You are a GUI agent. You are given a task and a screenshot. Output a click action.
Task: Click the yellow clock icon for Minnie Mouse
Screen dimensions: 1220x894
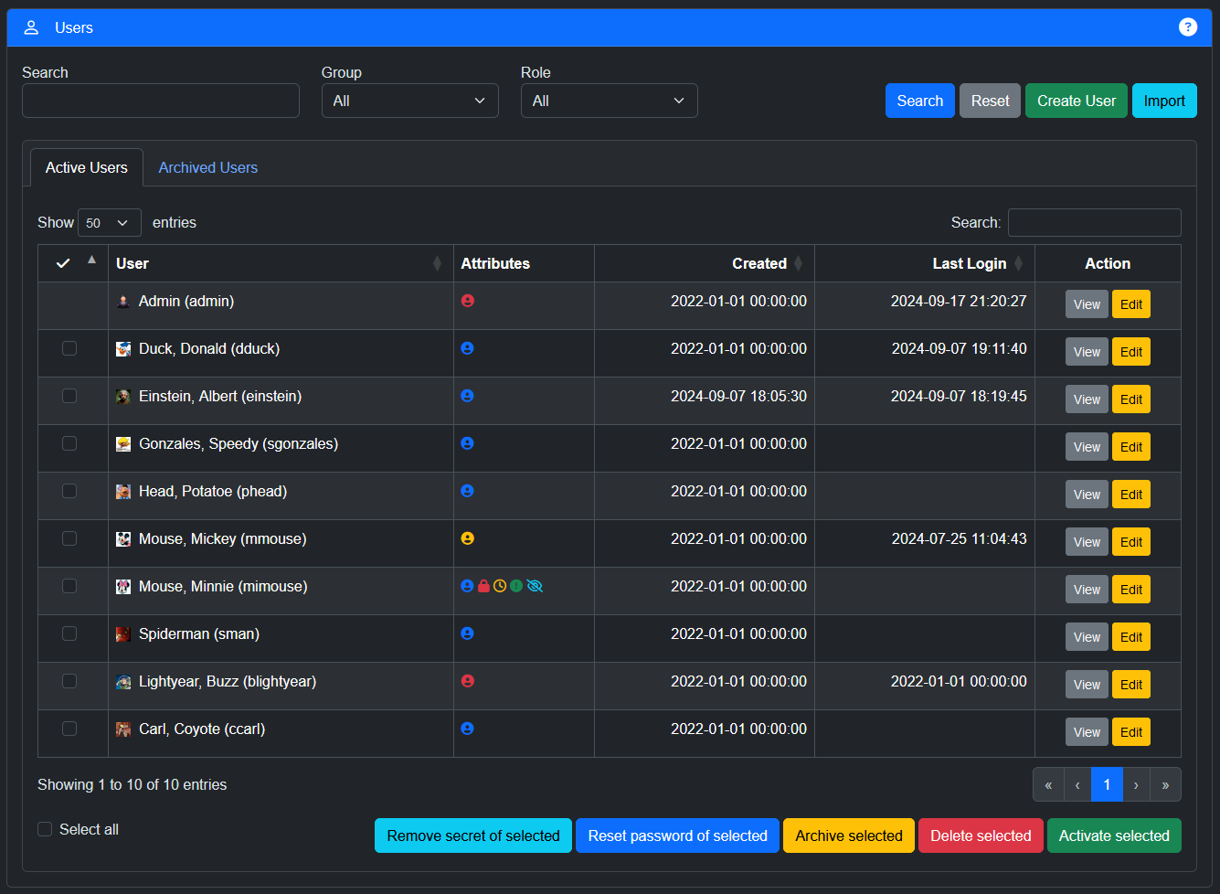(x=500, y=586)
